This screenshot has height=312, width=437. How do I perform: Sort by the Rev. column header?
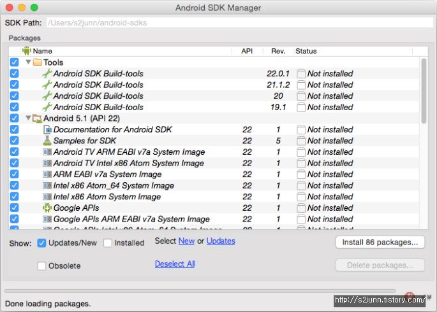point(278,51)
